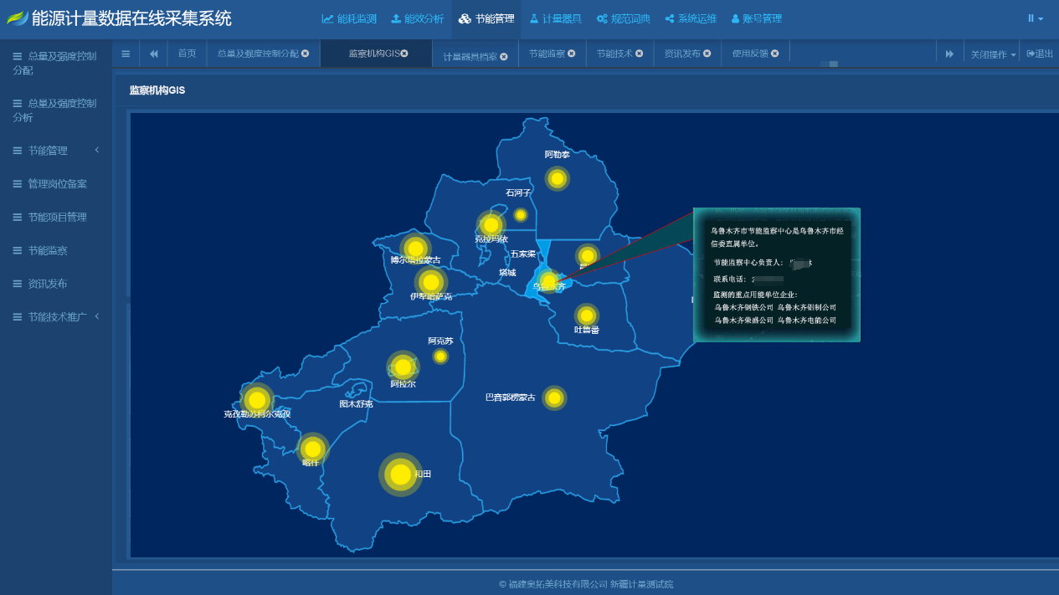Select the 喀什 map marker
The height and width of the screenshot is (595, 1059).
pyautogui.click(x=312, y=449)
